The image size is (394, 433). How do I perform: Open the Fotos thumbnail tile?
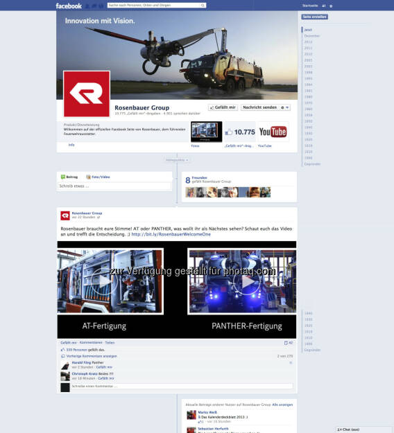(206, 132)
